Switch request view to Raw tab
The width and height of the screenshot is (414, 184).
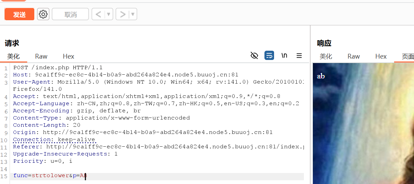[41, 57]
